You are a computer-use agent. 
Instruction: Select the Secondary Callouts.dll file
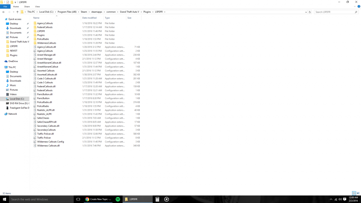(x=48, y=126)
